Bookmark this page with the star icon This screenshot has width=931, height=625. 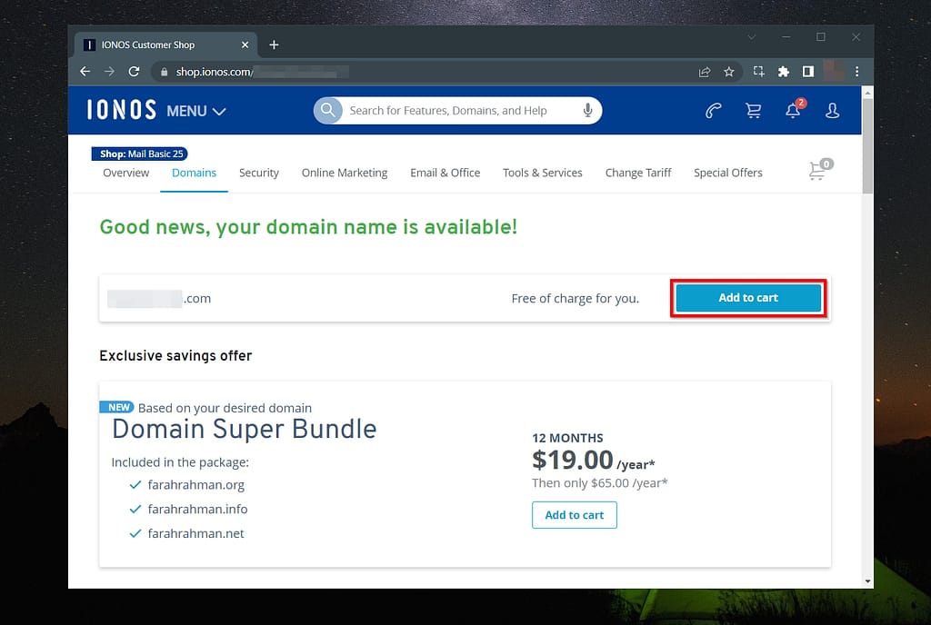pos(729,72)
